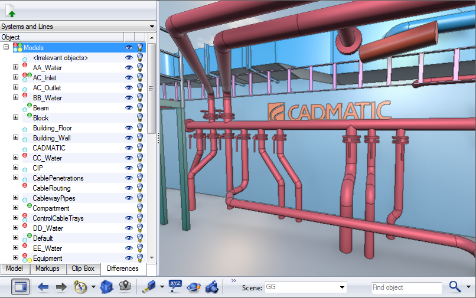Open the search options dropdown arrow
The image size is (476, 298).
468,287
